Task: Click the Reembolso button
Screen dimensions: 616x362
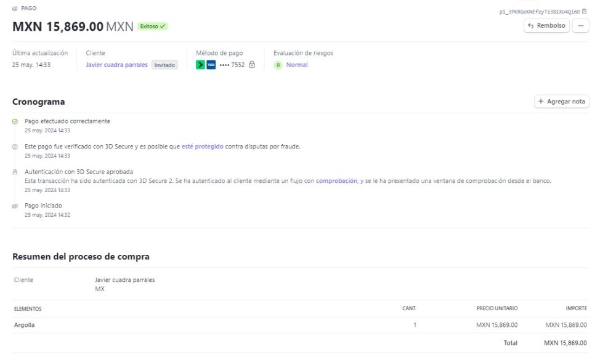Action: point(546,26)
